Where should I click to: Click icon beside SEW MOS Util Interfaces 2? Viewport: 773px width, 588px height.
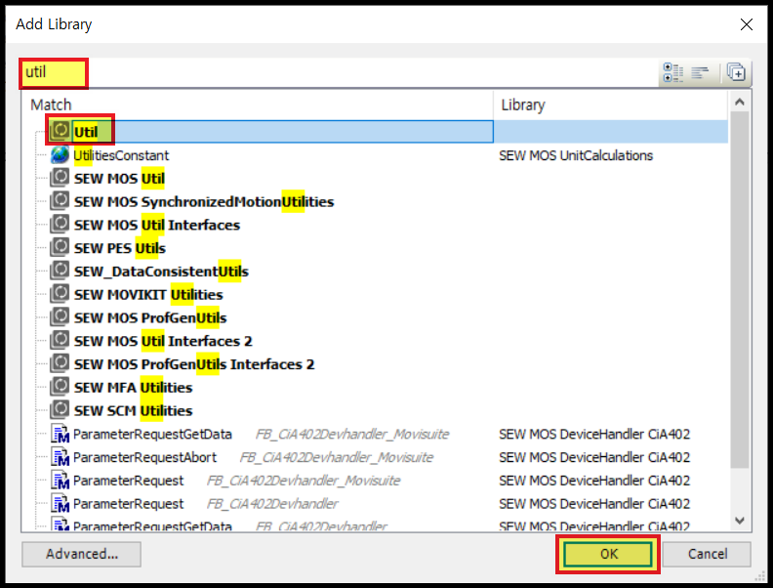(x=61, y=340)
